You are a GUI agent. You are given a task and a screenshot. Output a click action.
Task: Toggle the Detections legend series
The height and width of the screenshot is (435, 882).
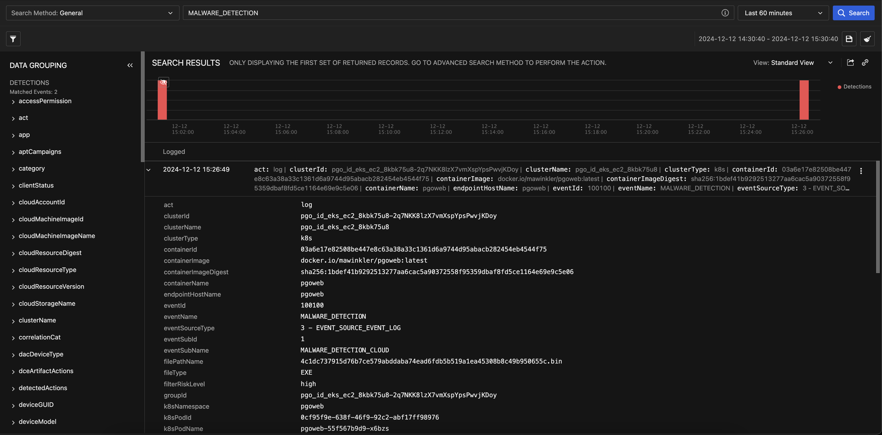tap(854, 87)
